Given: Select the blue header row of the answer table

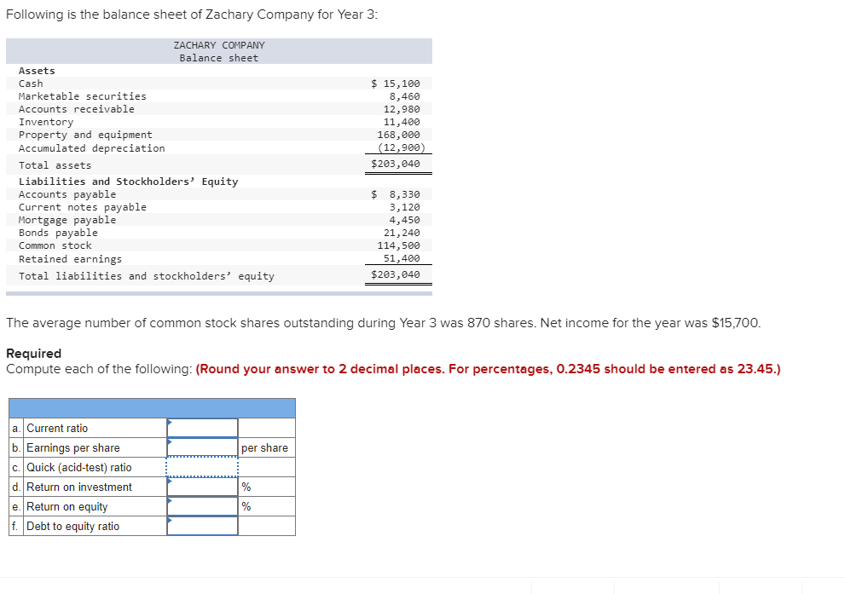Looking at the screenshot, I should [151, 407].
